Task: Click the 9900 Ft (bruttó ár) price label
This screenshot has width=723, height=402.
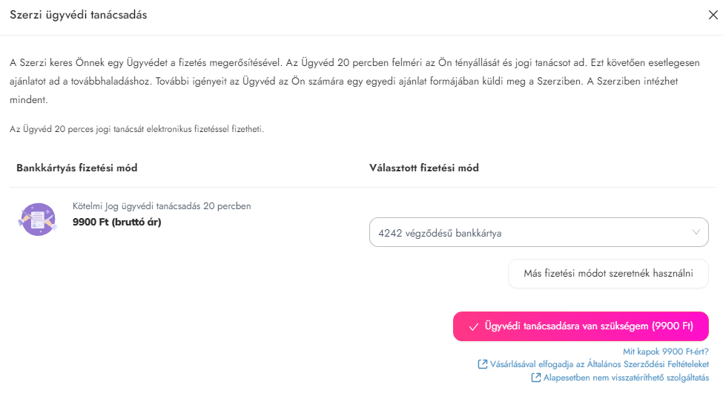Action: [116, 221]
